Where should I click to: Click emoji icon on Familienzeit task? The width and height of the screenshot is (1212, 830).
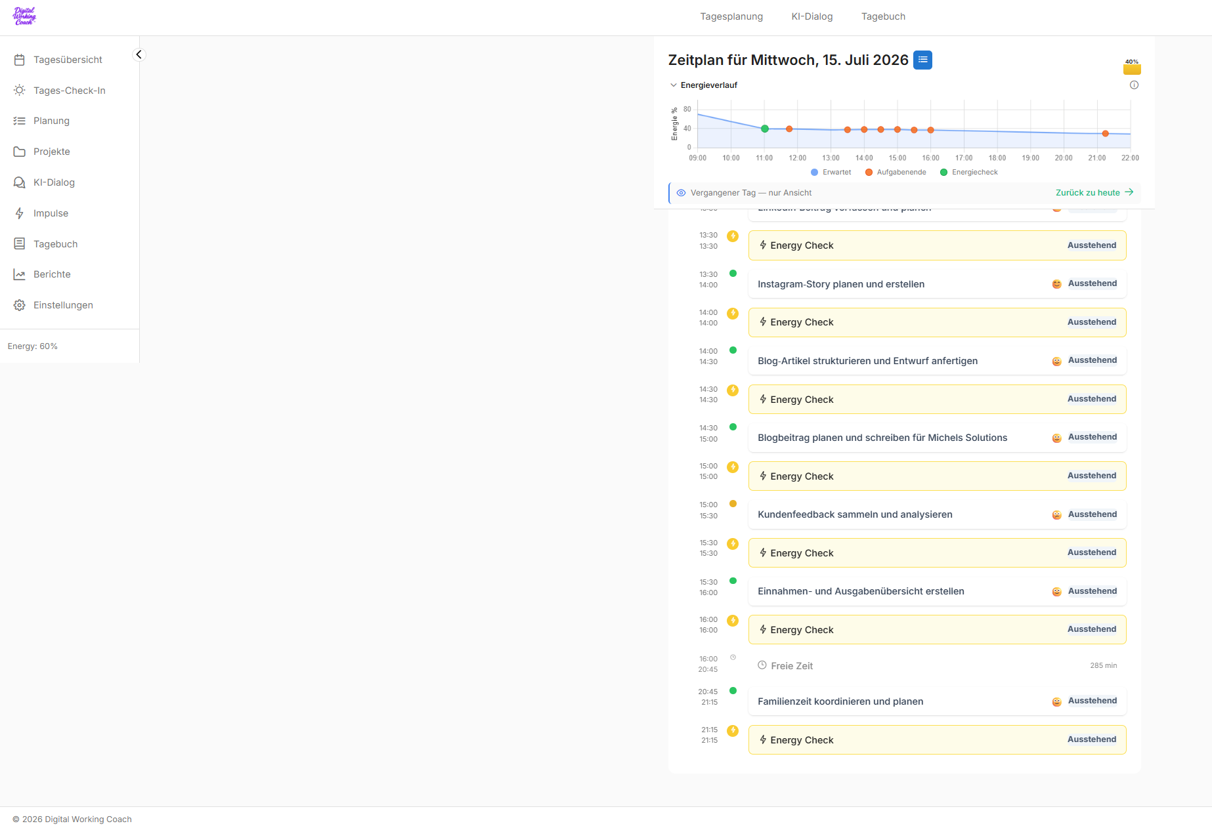[1056, 702]
